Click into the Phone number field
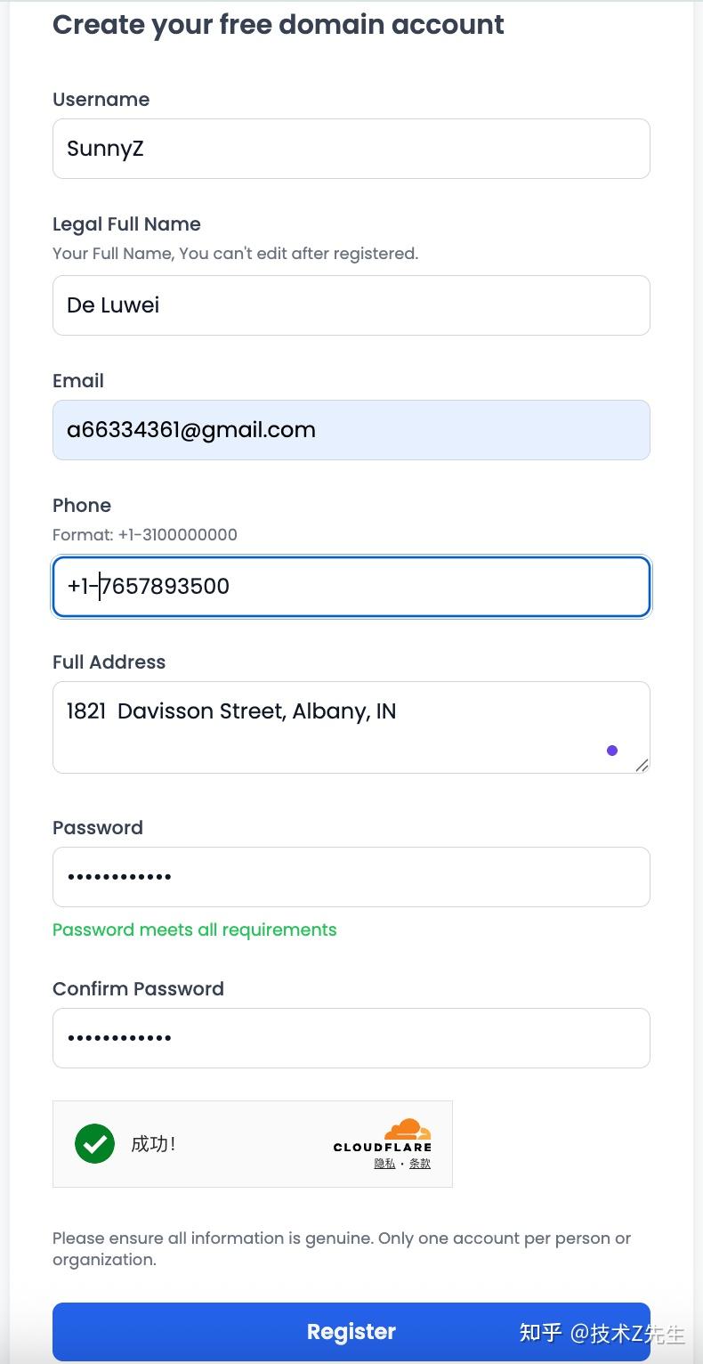The width and height of the screenshot is (703, 1364). 351,587
